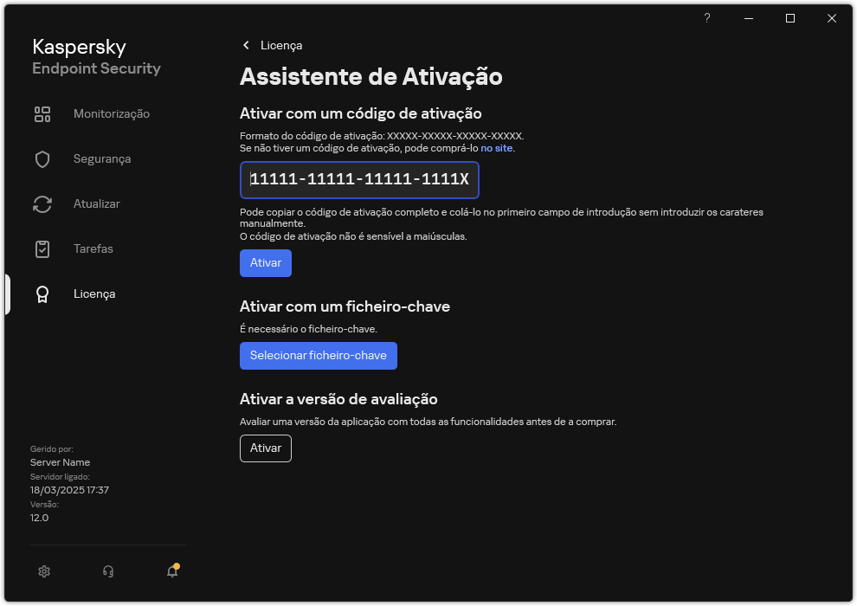
Task: Select Licença in the sidebar
Action: (93, 293)
